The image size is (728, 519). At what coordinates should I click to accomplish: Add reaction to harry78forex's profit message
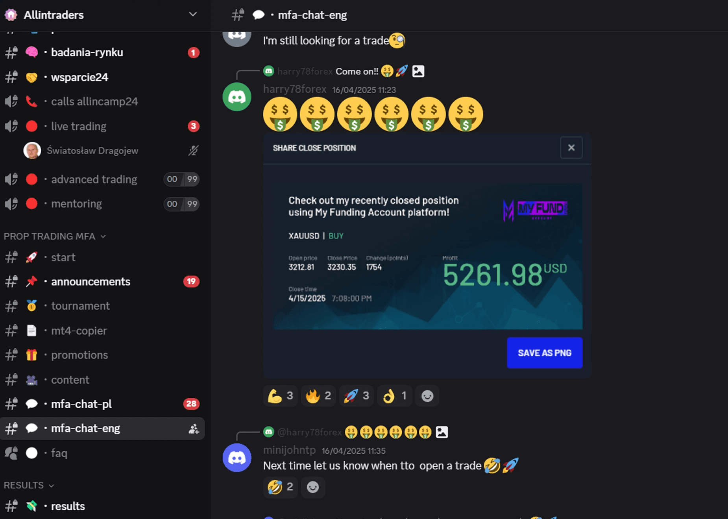point(427,396)
